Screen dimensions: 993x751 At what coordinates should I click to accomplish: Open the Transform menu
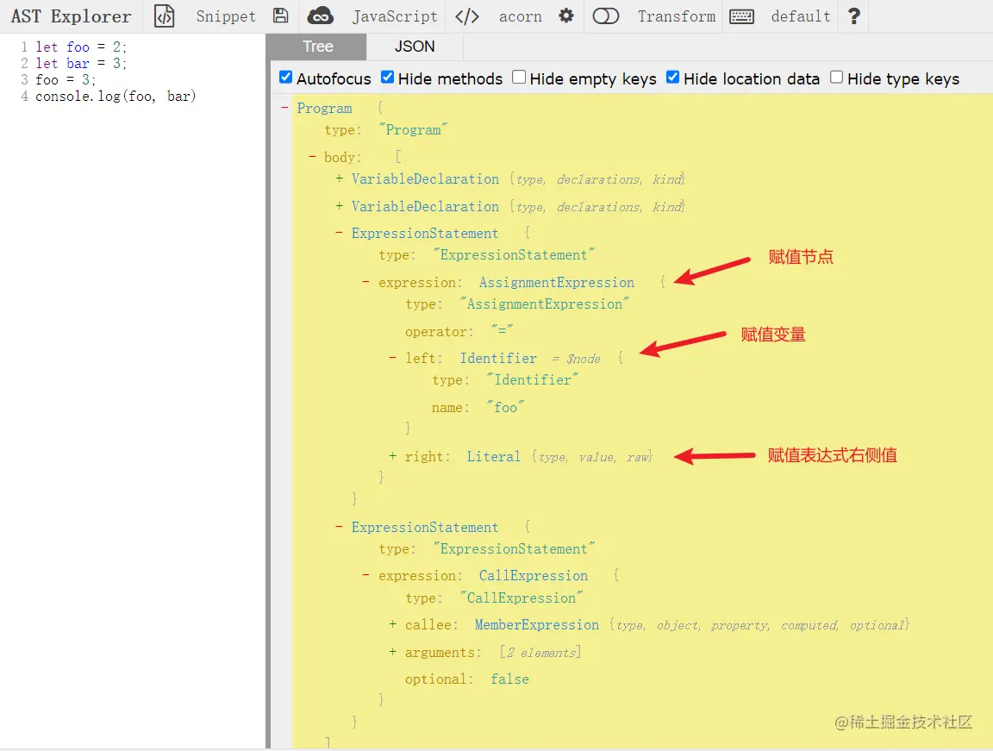tap(677, 16)
